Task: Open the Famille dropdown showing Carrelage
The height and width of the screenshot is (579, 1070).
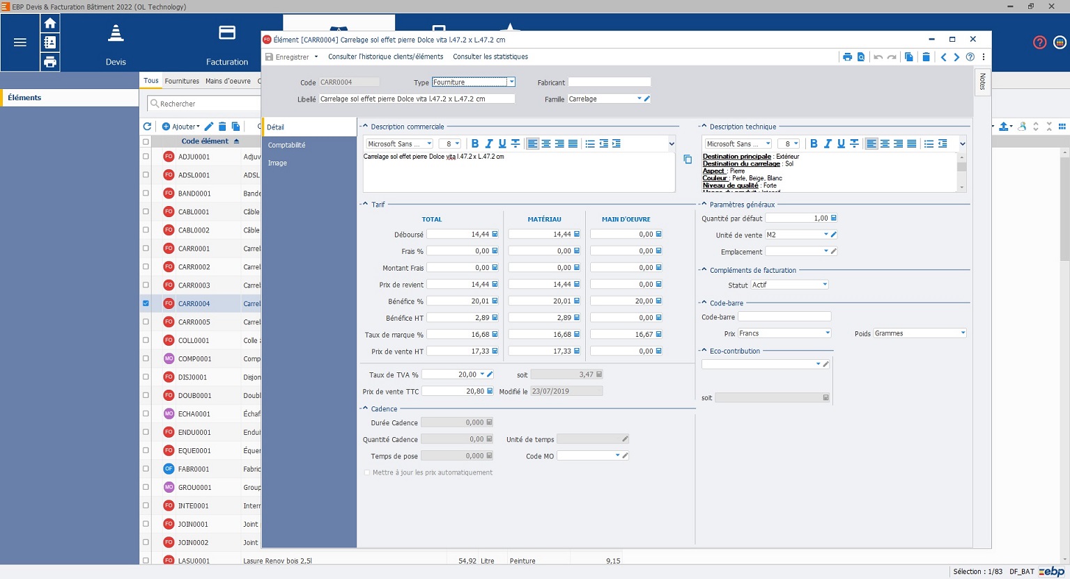Action: pyautogui.click(x=639, y=99)
